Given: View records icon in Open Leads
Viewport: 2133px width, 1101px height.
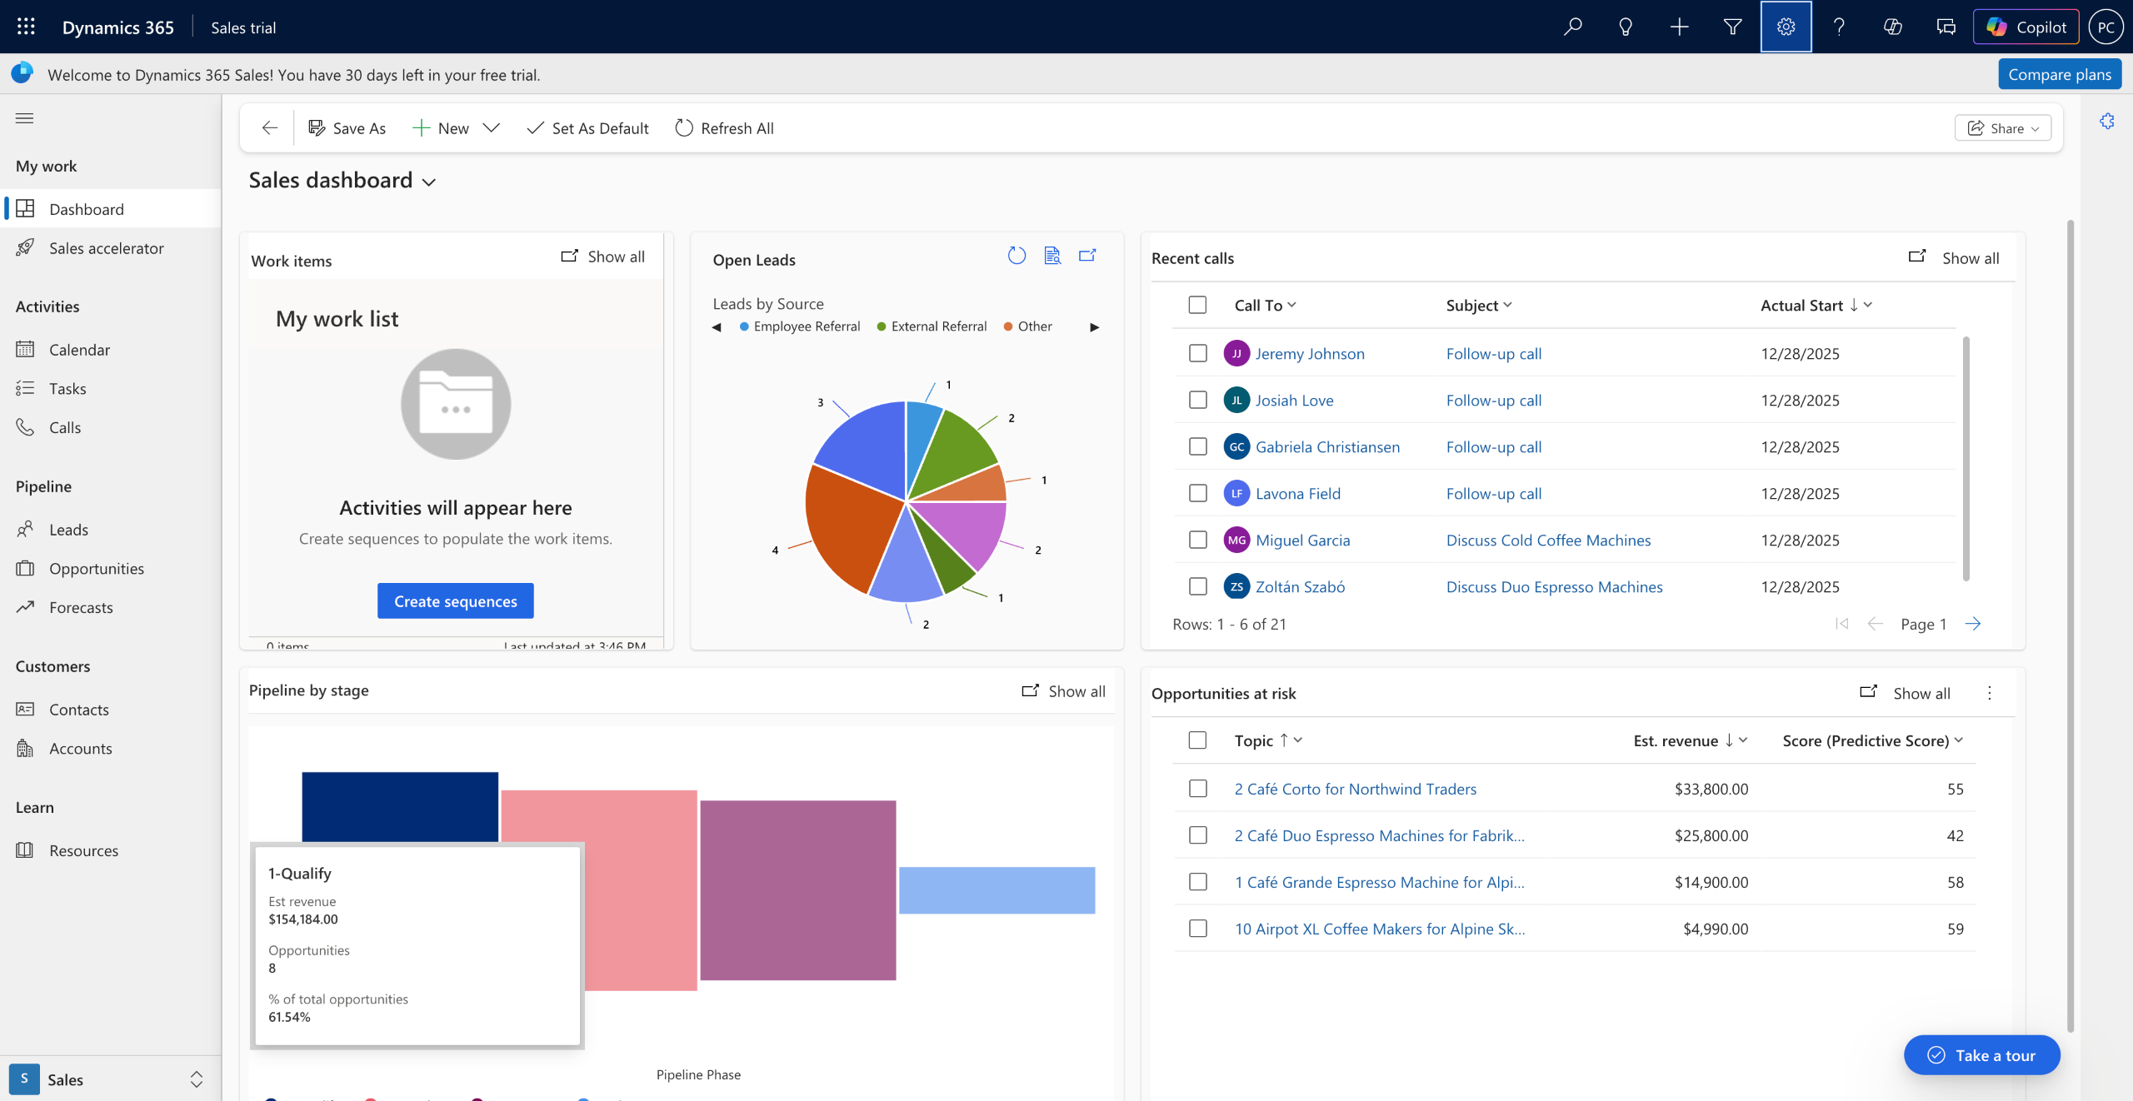Looking at the screenshot, I should point(1052,256).
